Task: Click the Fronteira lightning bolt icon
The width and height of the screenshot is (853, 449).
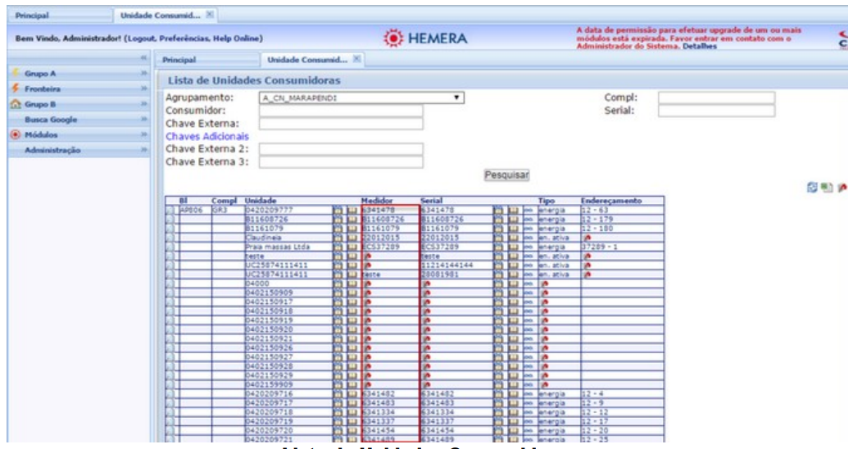Action: click(15, 88)
